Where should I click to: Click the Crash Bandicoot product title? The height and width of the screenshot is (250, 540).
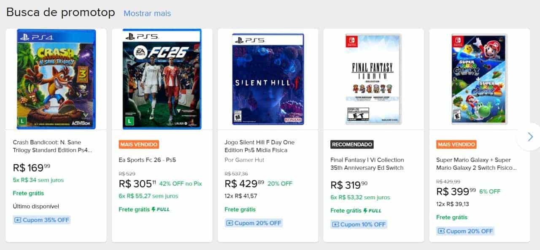click(x=52, y=146)
